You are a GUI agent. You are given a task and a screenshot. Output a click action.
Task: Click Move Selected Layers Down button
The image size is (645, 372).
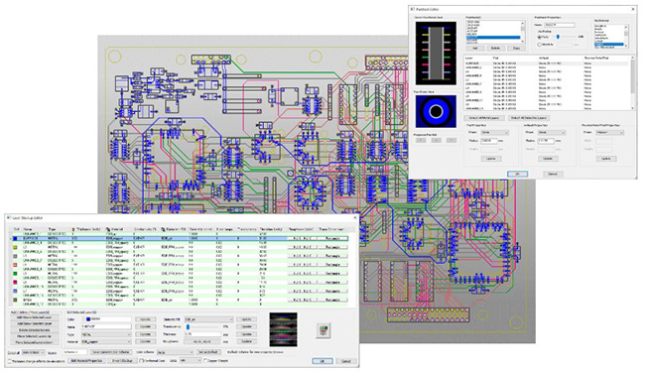[35, 342]
